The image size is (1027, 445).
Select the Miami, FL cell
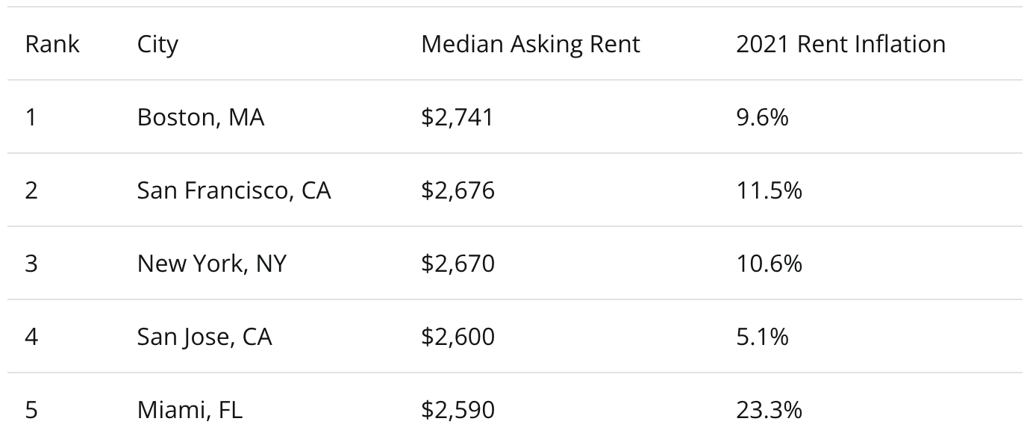coord(190,410)
